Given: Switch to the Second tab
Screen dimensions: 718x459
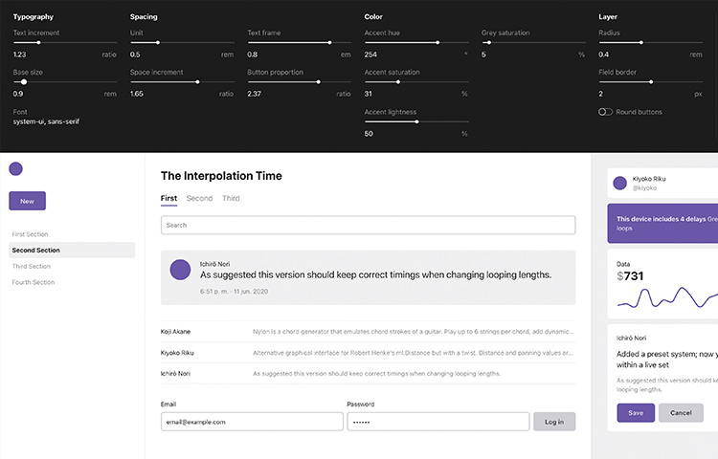Looking at the screenshot, I should [x=199, y=198].
